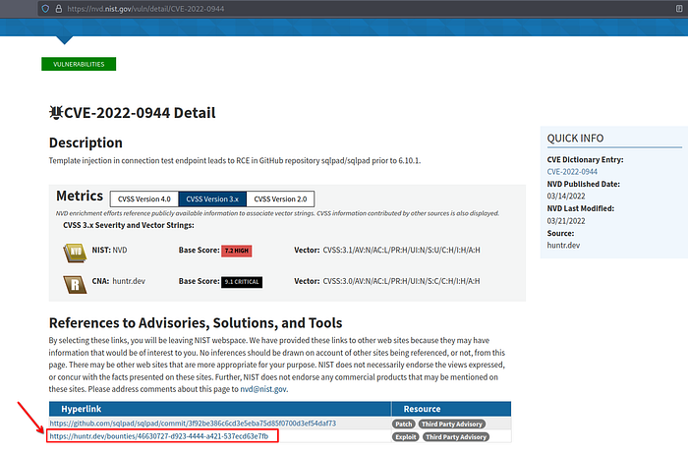
Task: Select the CVSS Version 3.x tab
Action: tap(212, 199)
